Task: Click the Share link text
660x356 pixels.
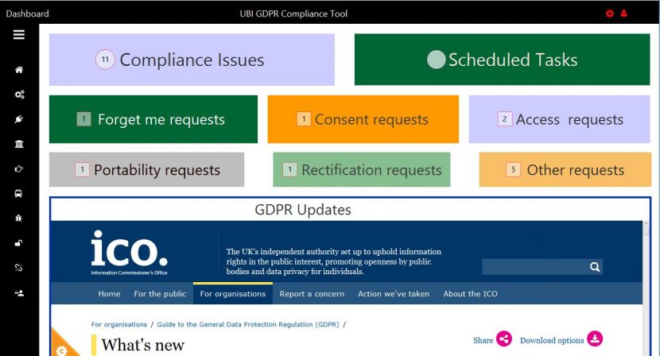Action: coord(483,340)
